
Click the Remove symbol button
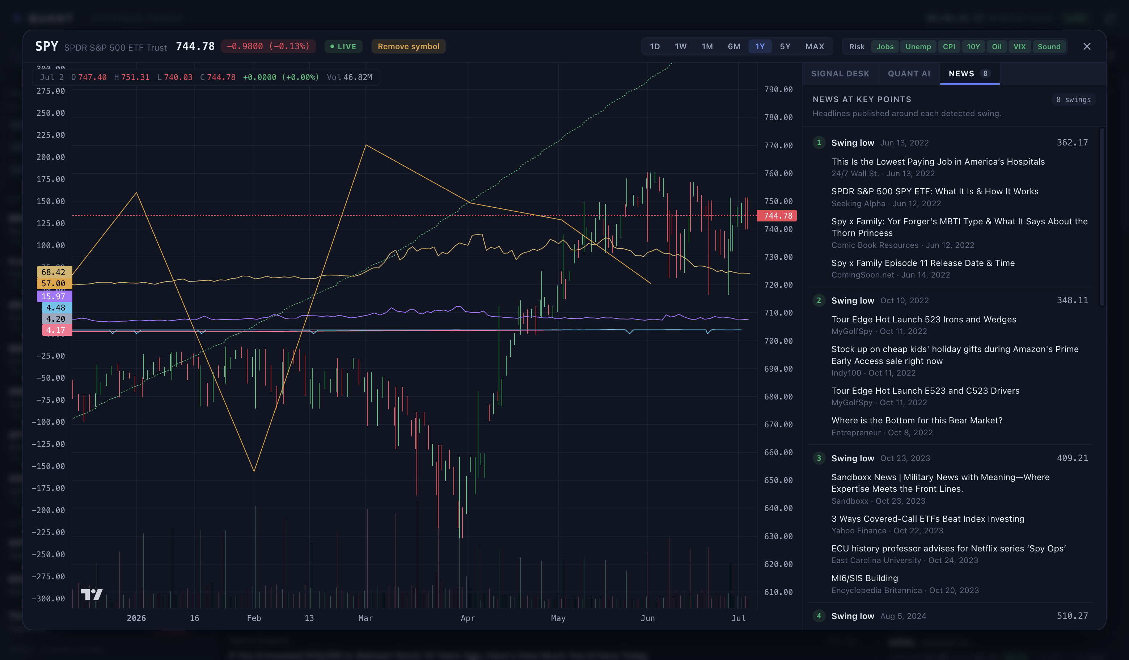408,47
